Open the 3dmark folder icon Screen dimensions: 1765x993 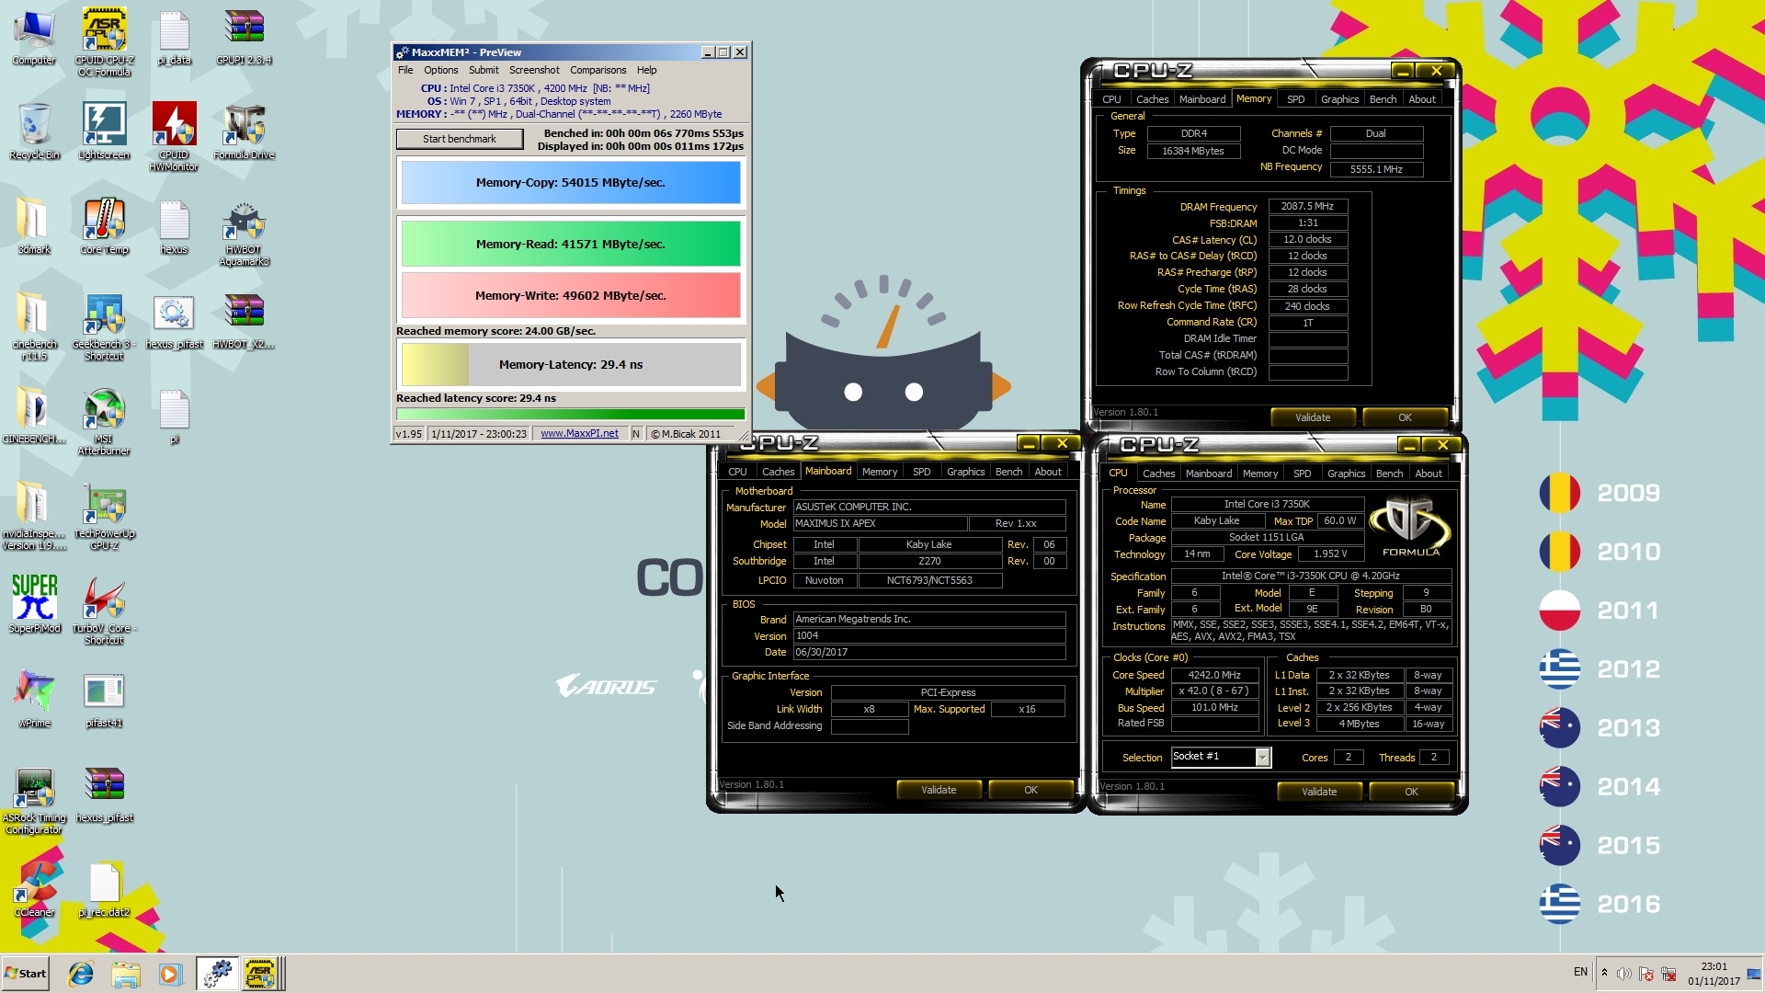coord(34,227)
